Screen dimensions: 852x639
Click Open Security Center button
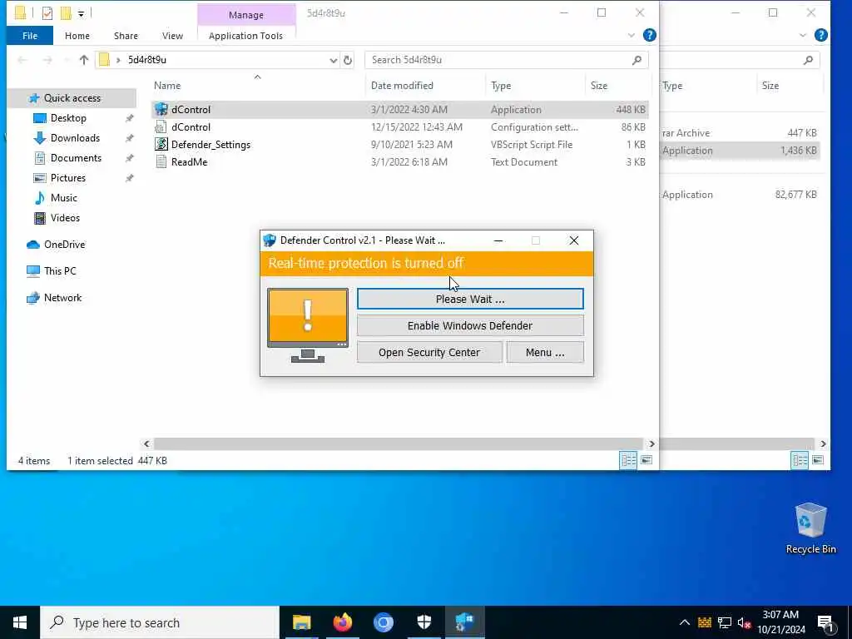(429, 352)
